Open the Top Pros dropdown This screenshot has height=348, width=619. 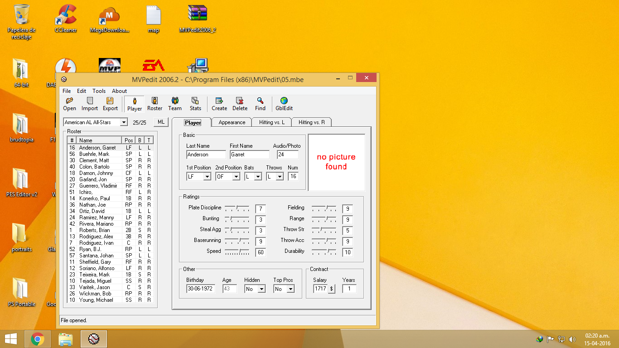coord(290,289)
